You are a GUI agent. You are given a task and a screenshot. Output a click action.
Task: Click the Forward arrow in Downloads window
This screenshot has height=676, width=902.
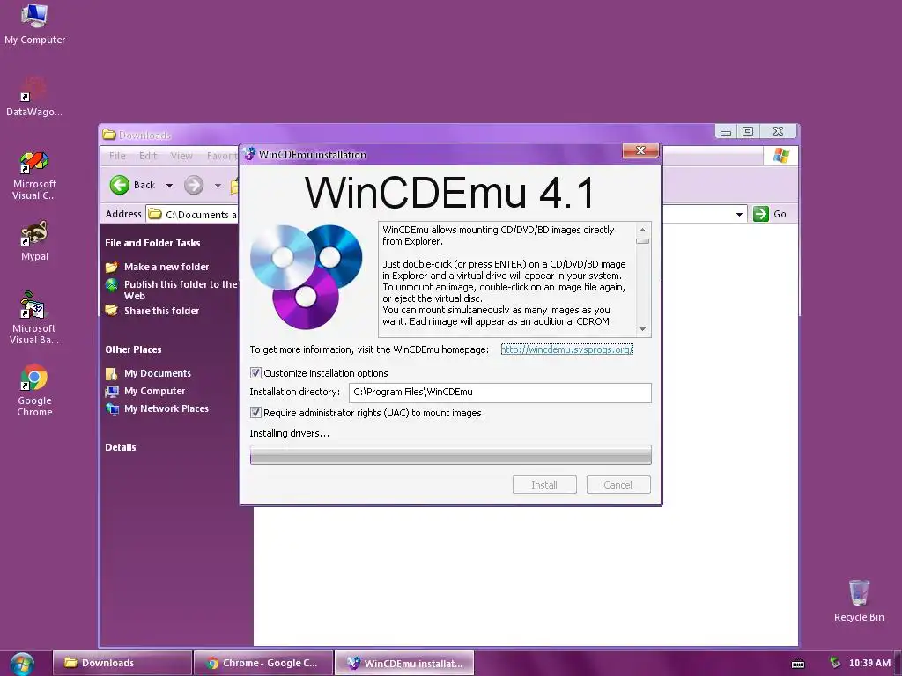click(194, 185)
